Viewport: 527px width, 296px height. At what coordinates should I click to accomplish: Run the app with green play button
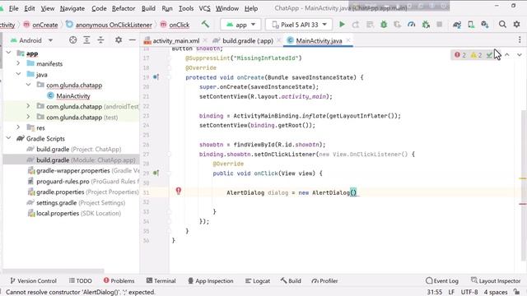pyautogui.click(x=342, y=25)
